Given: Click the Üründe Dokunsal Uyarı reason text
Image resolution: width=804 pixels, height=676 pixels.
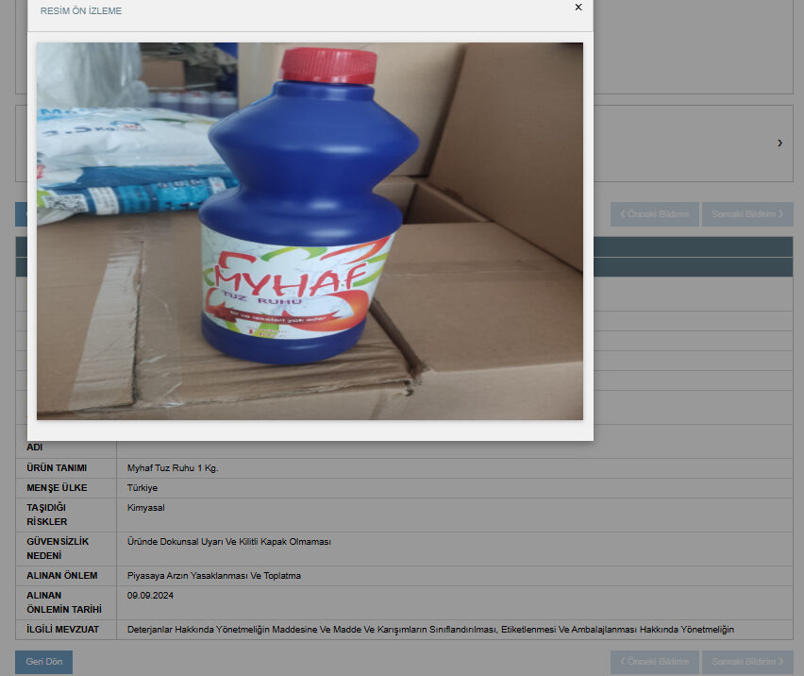Looking at the screenshot, I should click(x=229, y=542).
